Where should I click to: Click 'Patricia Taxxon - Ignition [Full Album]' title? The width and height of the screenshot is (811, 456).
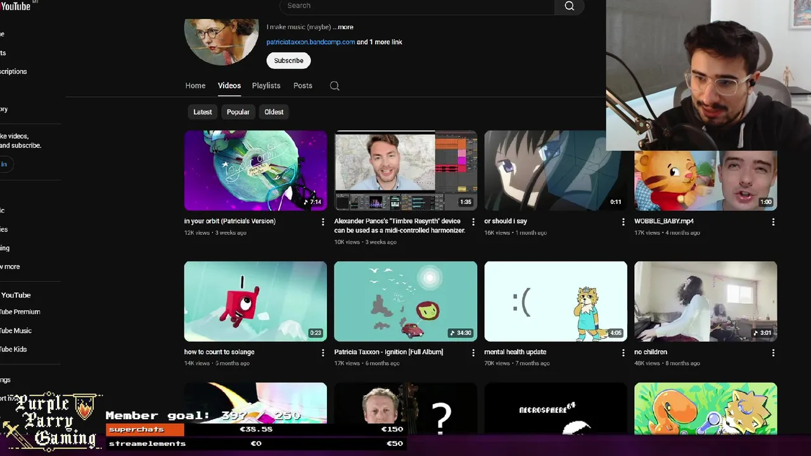[x=388, y=352]
